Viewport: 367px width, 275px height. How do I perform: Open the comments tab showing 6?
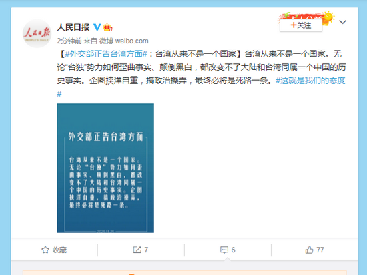click(x=228, y=250)
